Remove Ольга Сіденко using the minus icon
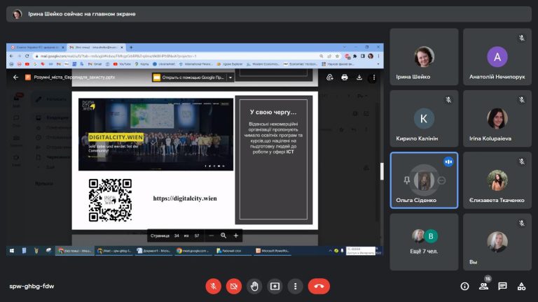The image size is (538, 302). 441,180
